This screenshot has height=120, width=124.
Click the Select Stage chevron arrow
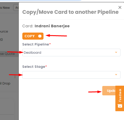(x=116, y=75)
